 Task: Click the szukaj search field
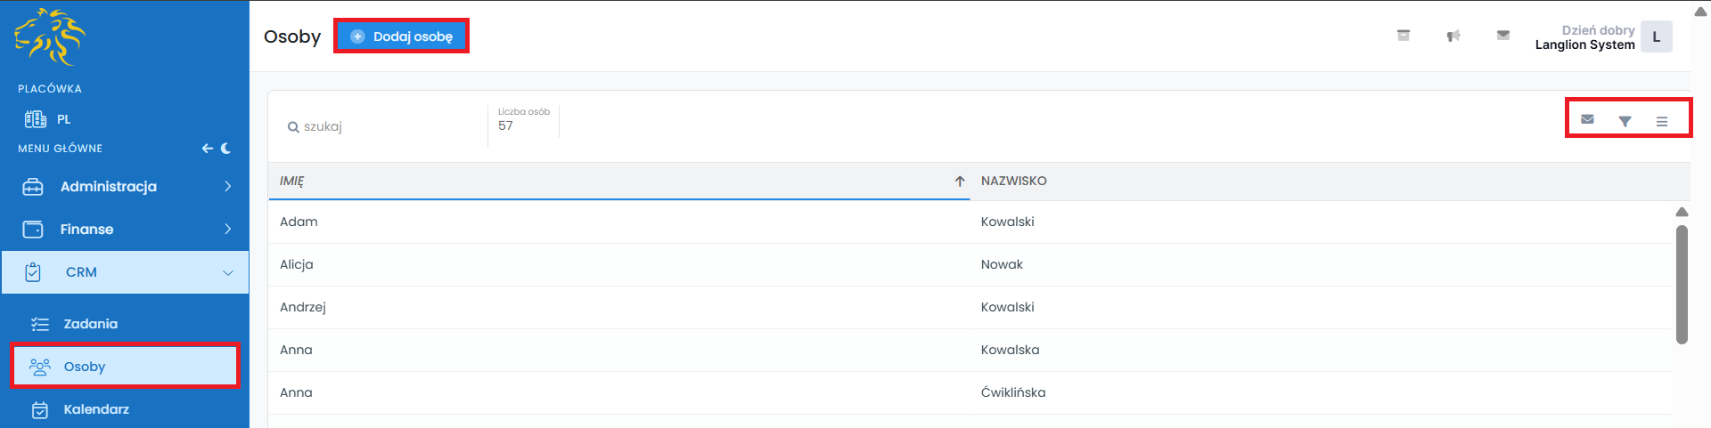383,126
